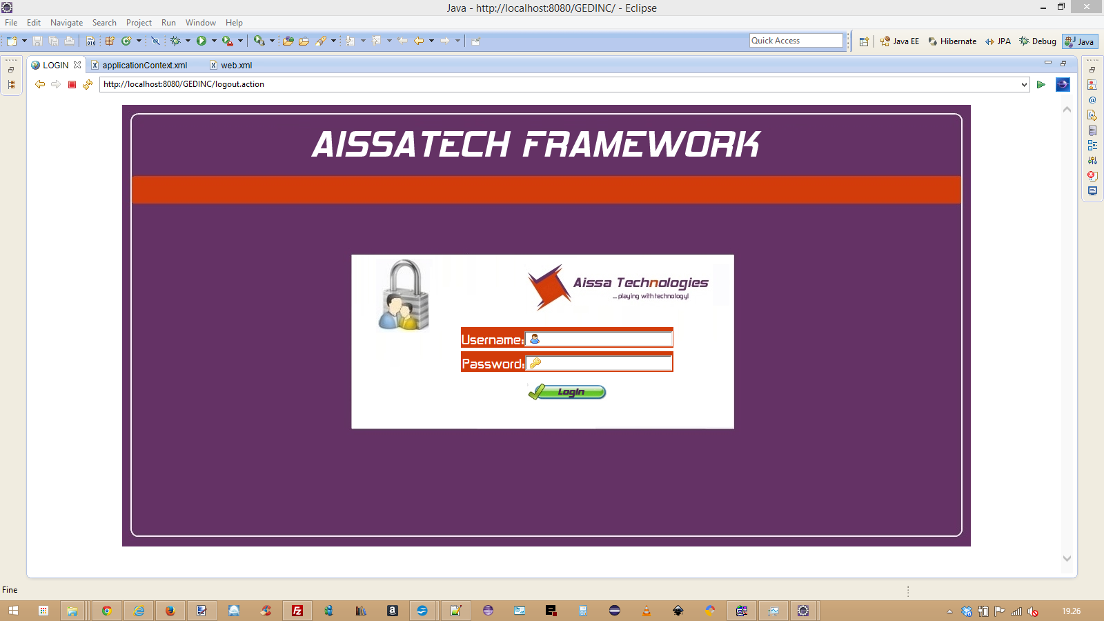Open the Back history dropdown arrow
This screenshot has width=1104, height=621.
(x=431, y=41)
